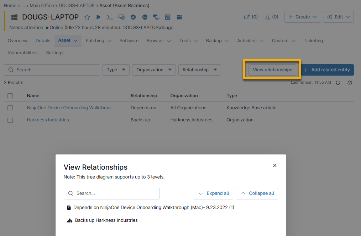The width and height of the screenshot is (361, 236).
Task: Click the refresh icon next to Last refresh
Action: 338,83
